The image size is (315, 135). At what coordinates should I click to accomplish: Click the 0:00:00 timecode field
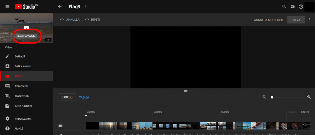67,97
